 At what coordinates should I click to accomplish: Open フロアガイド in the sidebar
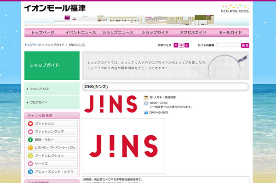click(x=52, y=102)
